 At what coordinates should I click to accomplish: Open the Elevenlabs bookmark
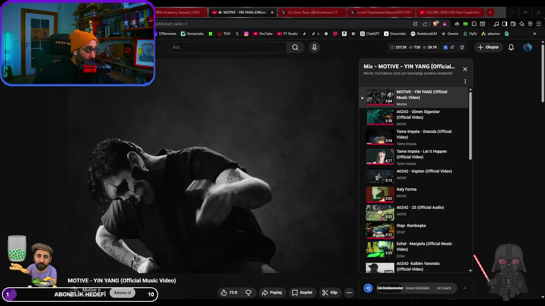coord(396,34)
